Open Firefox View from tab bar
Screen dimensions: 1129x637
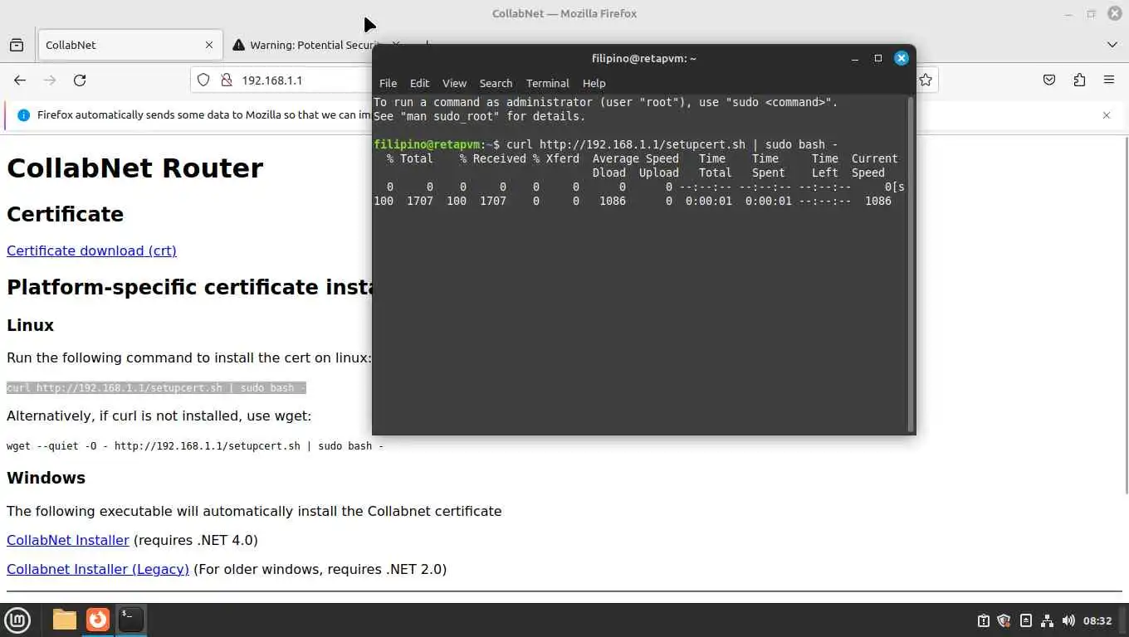point(17,45)
